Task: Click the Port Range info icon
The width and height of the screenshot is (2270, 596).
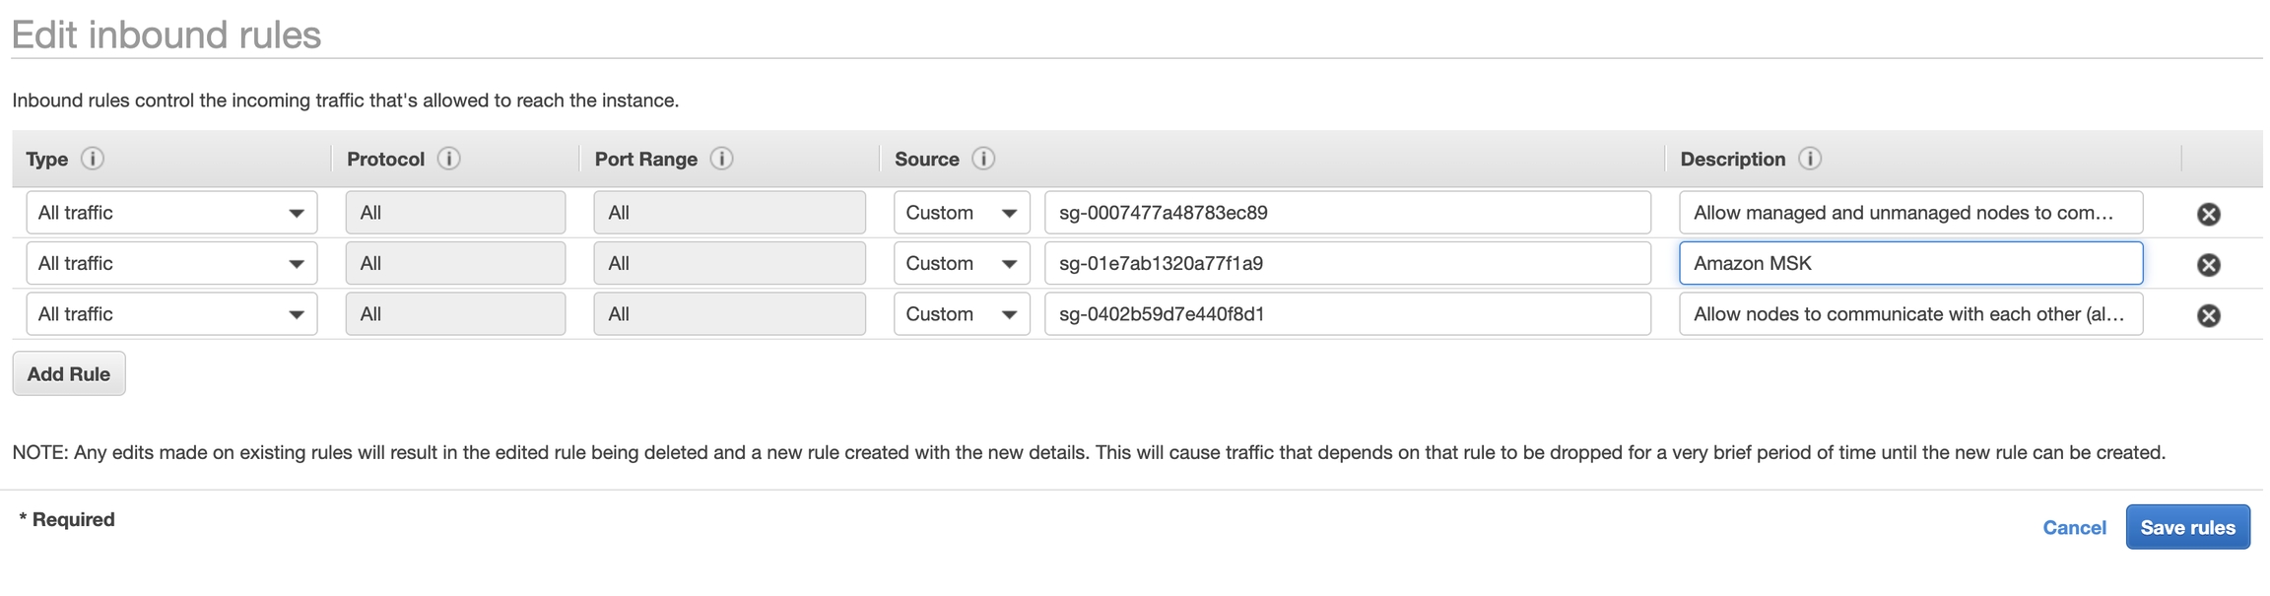Action: coord(722,159)
